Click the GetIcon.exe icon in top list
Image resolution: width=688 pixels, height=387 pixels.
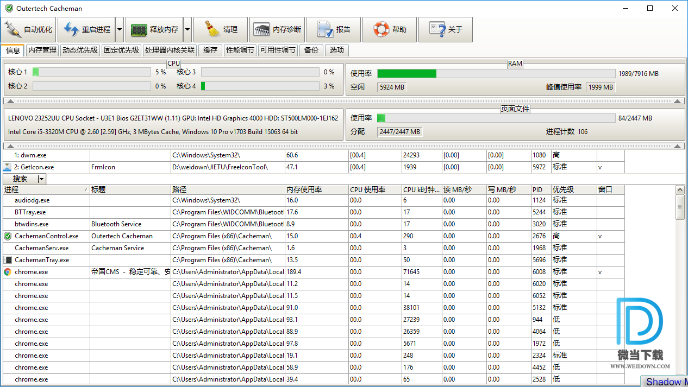point(8,167)
